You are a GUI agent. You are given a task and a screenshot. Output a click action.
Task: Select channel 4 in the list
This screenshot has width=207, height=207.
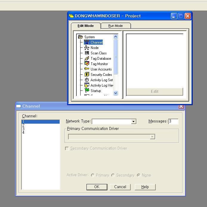[x=41, y=132]
